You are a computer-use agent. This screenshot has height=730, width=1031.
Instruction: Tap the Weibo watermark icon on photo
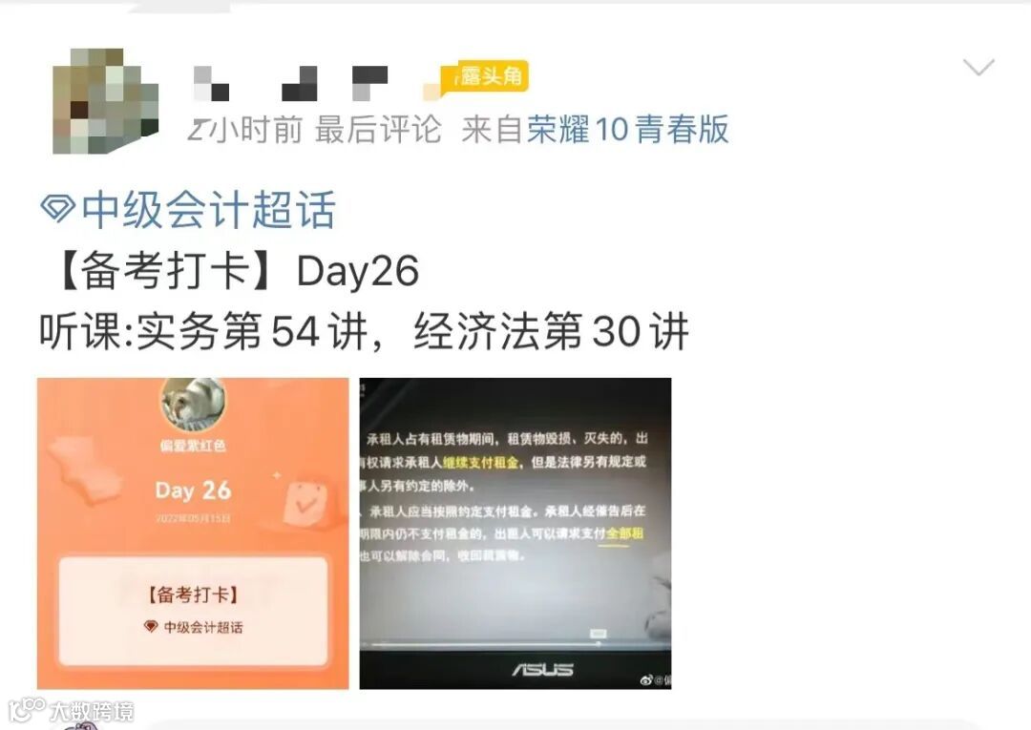point(645,680)
